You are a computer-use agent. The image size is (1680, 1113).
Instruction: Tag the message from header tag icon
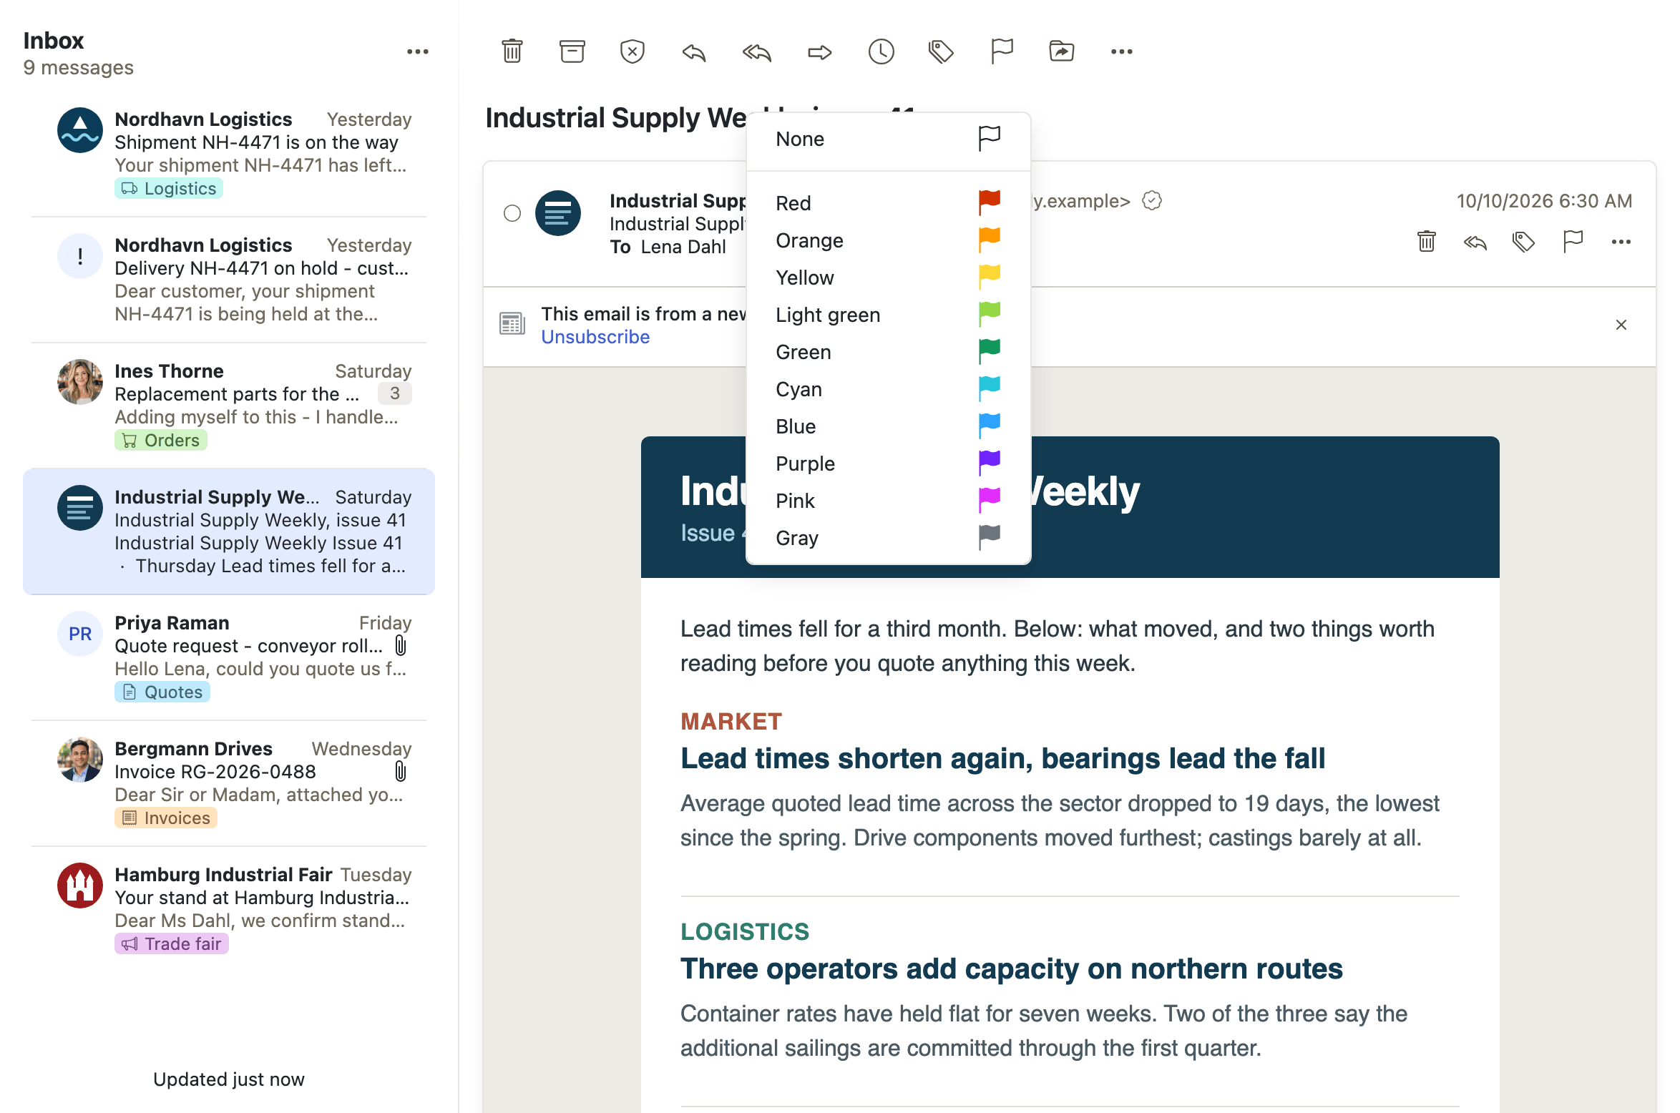click(x=1524, y=242)
